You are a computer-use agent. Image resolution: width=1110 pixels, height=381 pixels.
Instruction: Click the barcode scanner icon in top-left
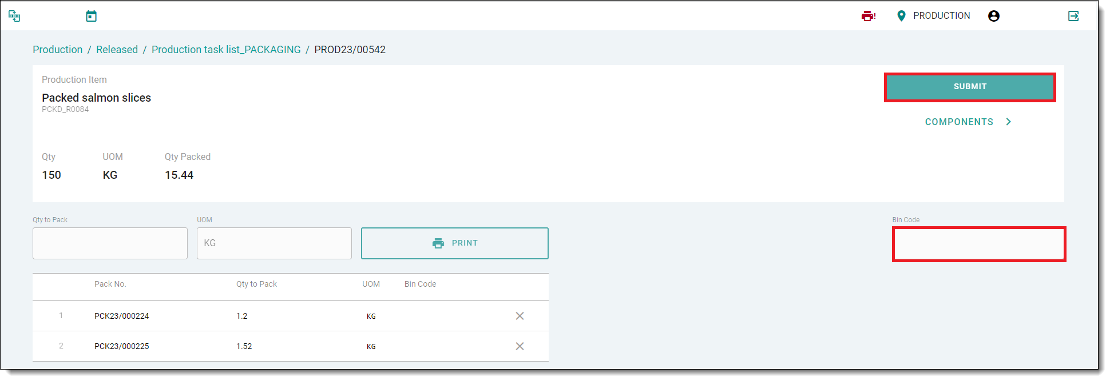(14, 16)
